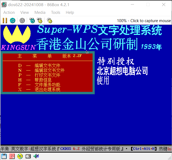Click the CD-ROM disc status icon
This screenshot has width=172, height=160.
[20, 156]
